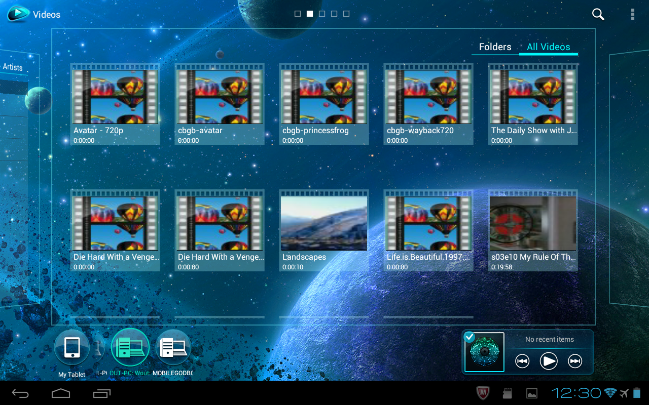The height and width of the screenshot is (405, 649).
Task: Select the My Tablet device icon
Action: (72, 348)
